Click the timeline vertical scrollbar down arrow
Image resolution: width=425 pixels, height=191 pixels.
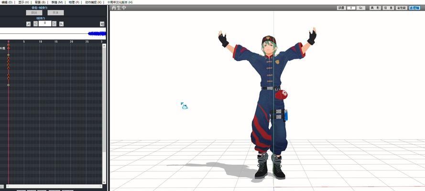click(104, 182)
